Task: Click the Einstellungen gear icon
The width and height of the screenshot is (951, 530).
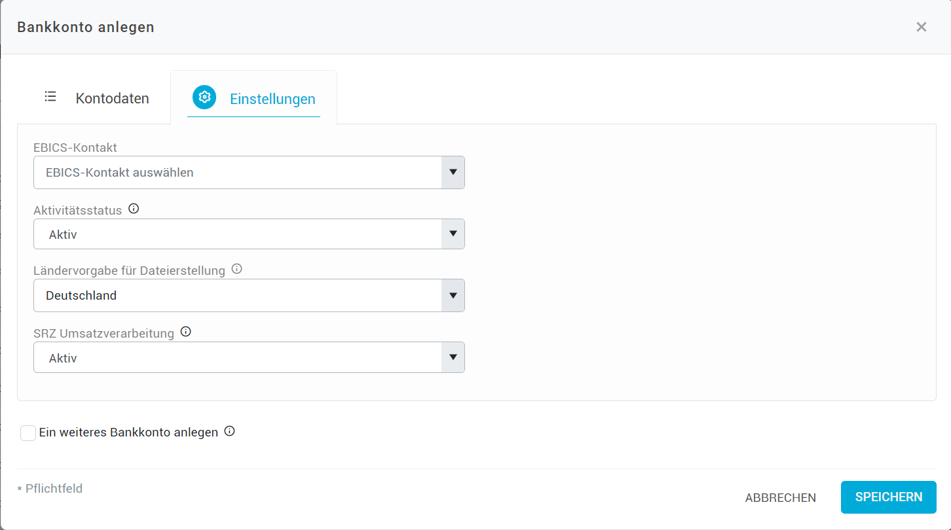Action: click(x=204, y=97)
